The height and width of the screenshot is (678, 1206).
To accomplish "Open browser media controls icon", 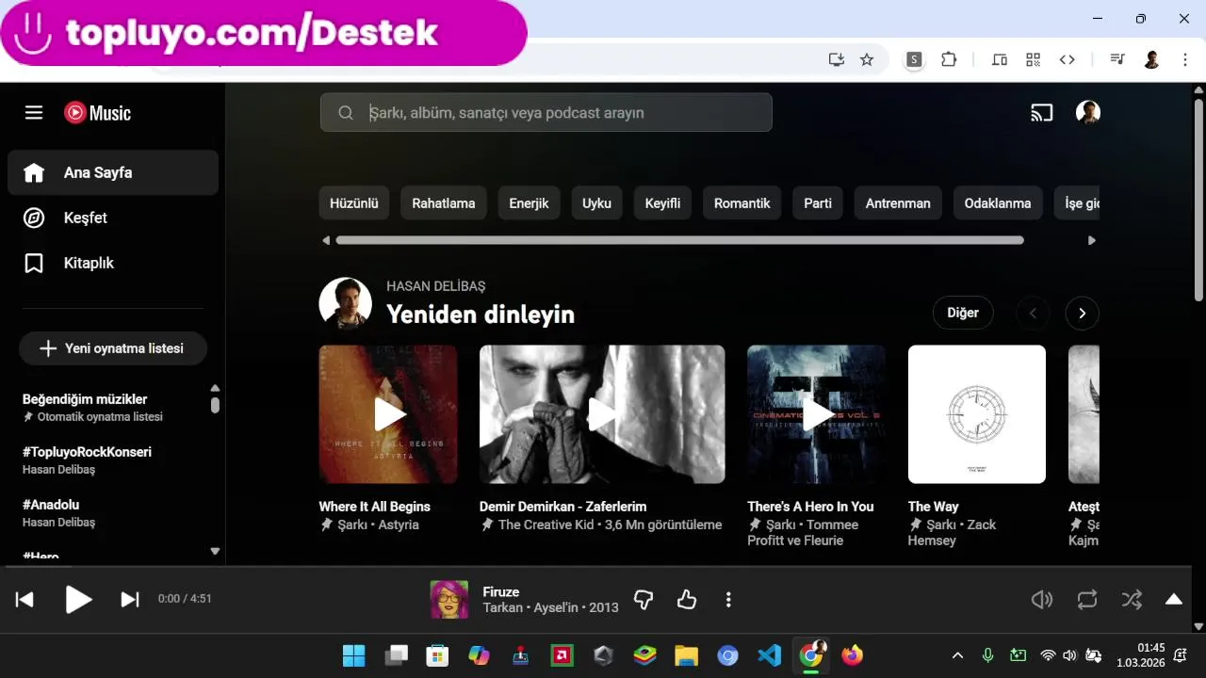I will coord(1117,59).
